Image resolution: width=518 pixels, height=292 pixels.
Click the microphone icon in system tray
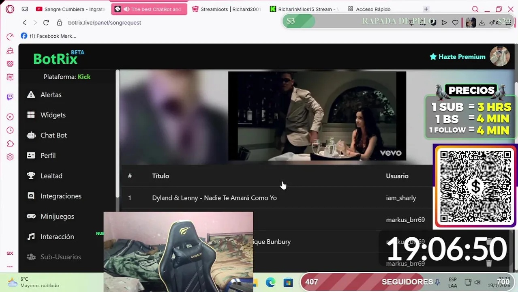pos(437,282)
